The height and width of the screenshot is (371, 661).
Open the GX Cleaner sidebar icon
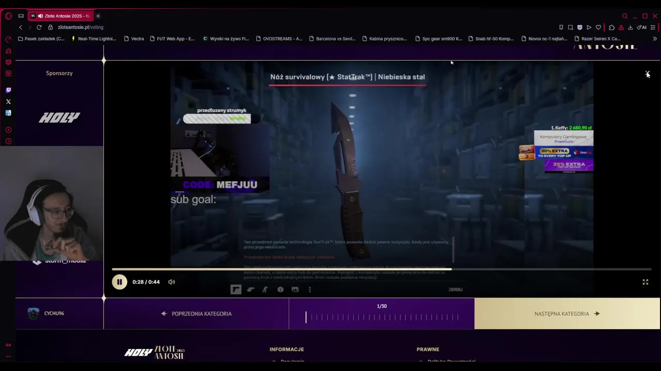(8, 51)
